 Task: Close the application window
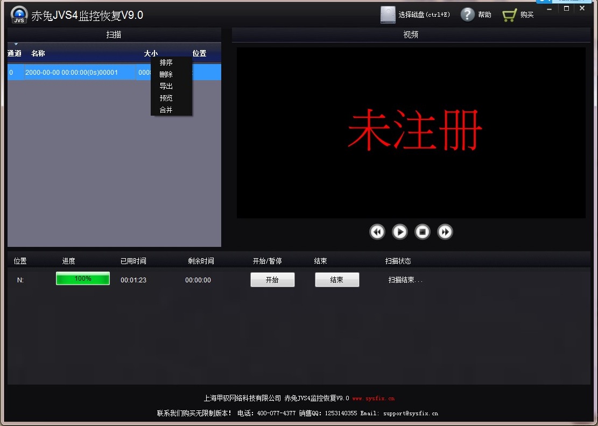tap(582, 9)
